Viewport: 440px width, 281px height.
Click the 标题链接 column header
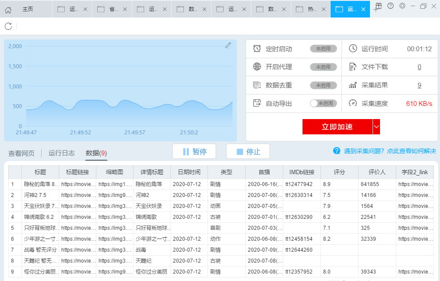pyautogui.click(x=77, y=172)
